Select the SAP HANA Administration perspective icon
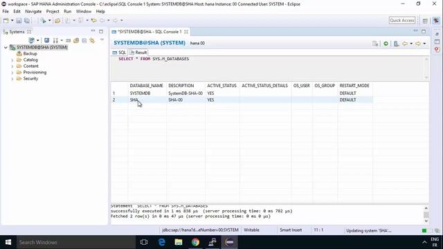Viewport: 443px width, 249px height. (436, 21)
